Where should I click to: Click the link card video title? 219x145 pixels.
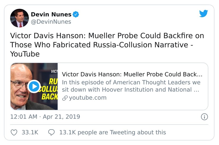tap(132, 75)
